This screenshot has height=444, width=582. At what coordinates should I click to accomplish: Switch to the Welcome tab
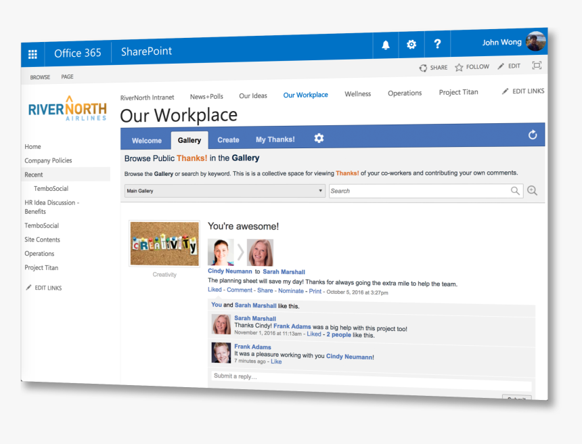click(x=147, y=141)
